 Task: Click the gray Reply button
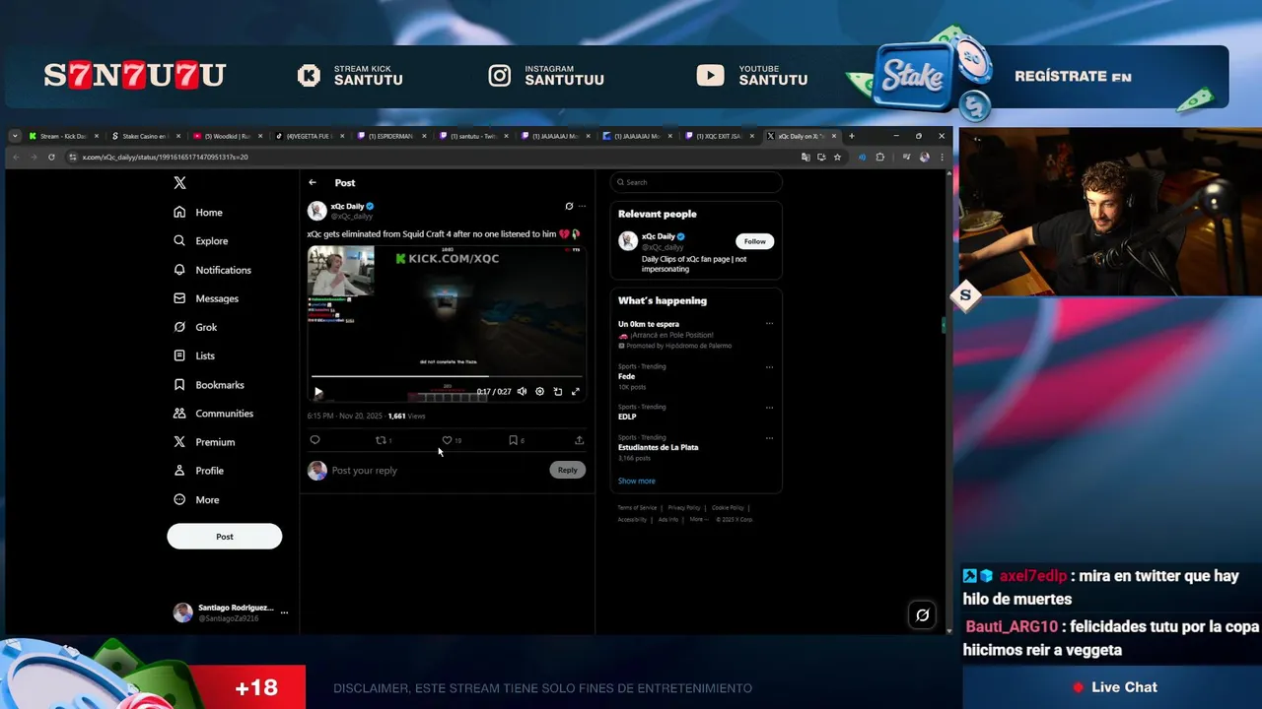click(567, 471)
